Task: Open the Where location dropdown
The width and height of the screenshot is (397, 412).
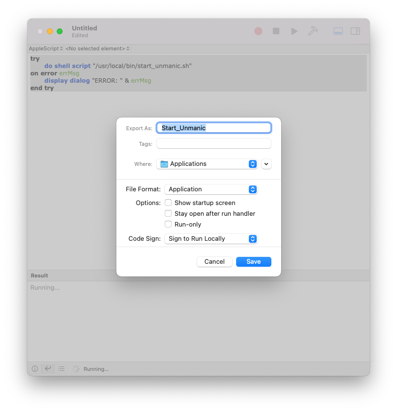Action: (207, 164)
